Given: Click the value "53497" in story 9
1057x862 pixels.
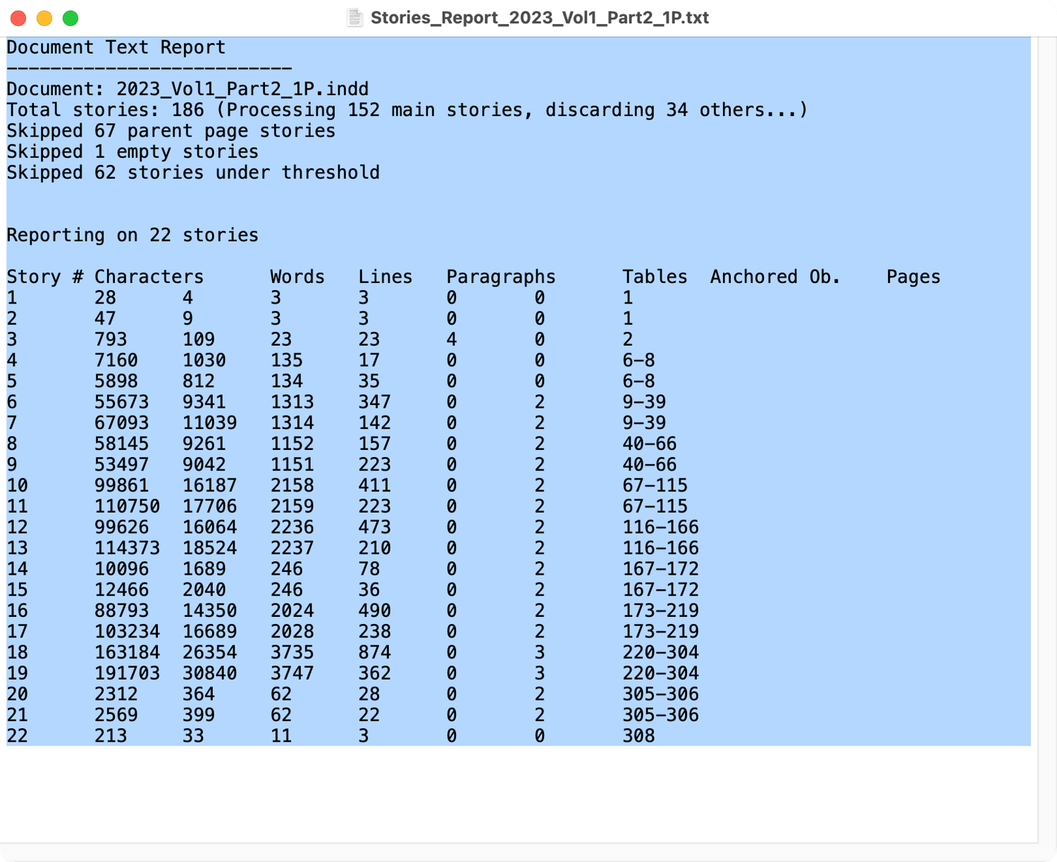Looking at the screenshot, I should (122, 465).
